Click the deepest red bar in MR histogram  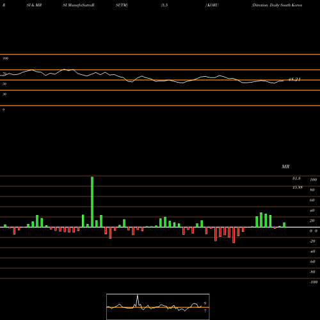234,235
